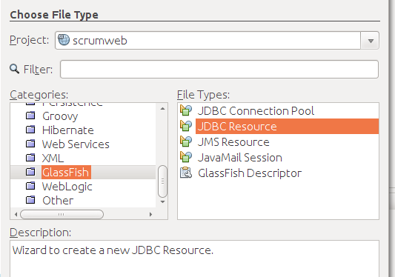Viewport: 395px width, 277px height.
Task: Open the Project dropdown arrow
Action: tap(371, 41)
